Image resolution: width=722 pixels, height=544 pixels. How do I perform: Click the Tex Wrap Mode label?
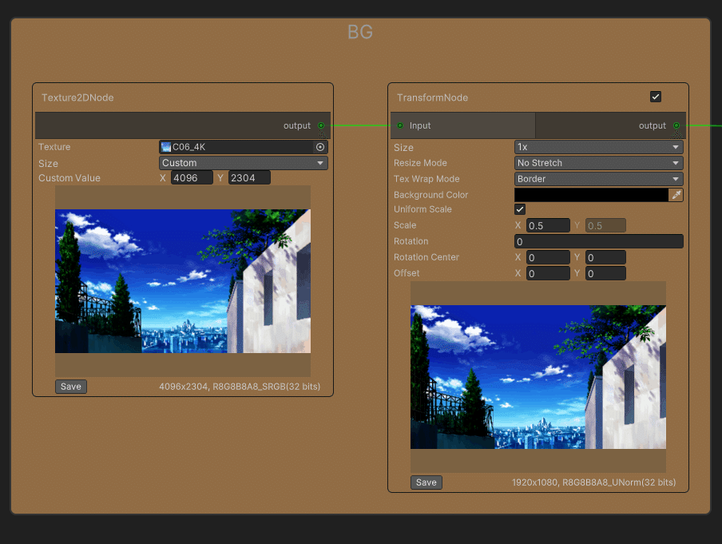[426, 179]
